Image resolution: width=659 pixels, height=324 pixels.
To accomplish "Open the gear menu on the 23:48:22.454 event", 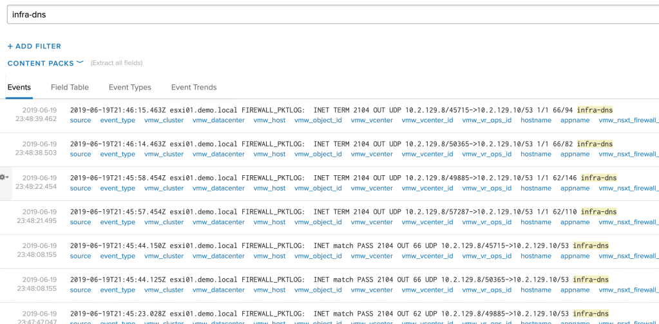I will point(4,176).
